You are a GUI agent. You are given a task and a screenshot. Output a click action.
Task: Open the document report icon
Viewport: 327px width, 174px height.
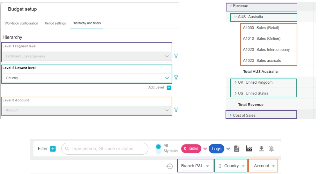[x=237, y=149]
